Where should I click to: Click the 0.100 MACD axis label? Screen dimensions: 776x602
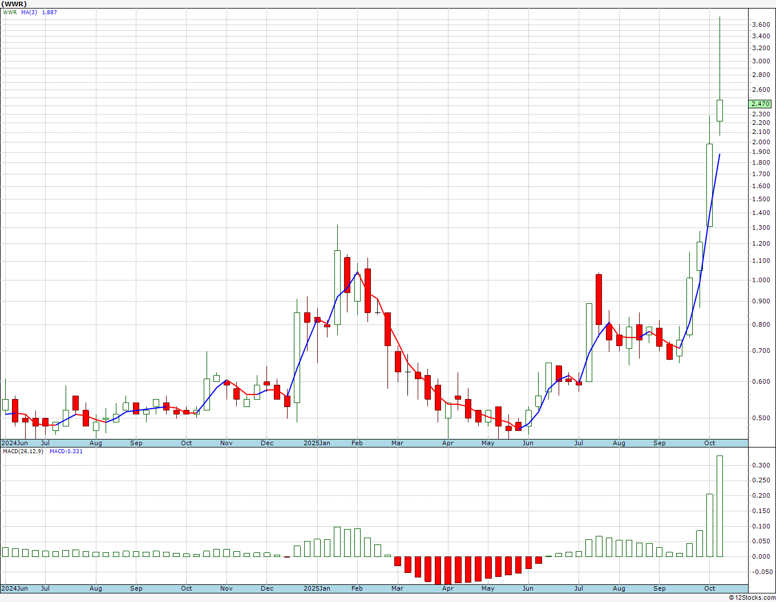click(761, 526)
